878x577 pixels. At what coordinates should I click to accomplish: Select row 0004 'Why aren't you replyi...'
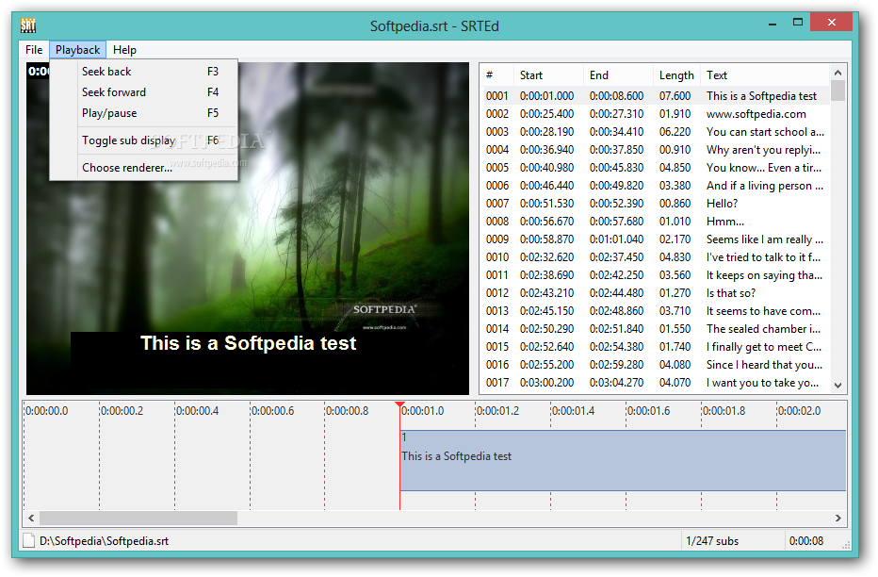[657, 150]
